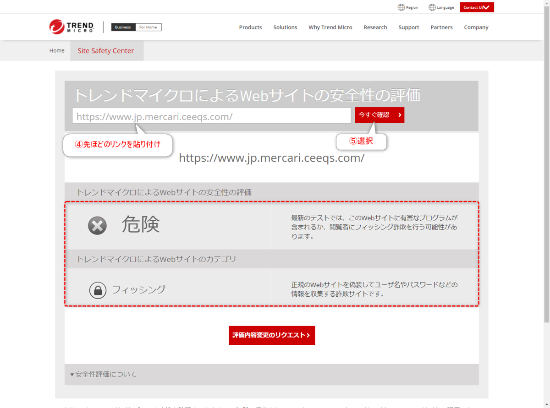
Task: Open the Region globe selector
Action: point(408,7)
